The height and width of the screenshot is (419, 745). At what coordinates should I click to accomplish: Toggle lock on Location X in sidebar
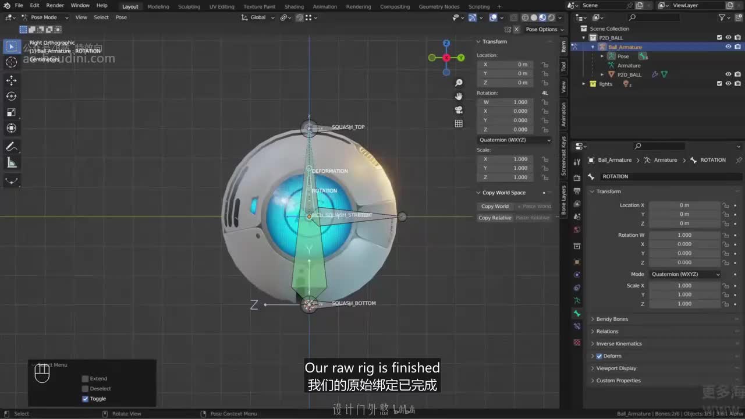545,65
